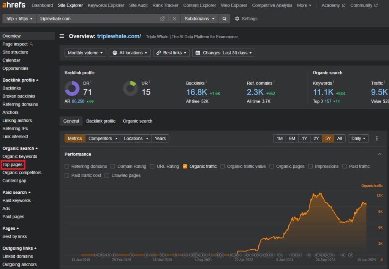Viewport: 389px width, 269px height.
Task: Click the circled 2 marker on chart timeline
Action: click(351, 255)
